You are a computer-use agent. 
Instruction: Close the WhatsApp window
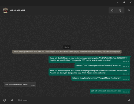point(131,2)
